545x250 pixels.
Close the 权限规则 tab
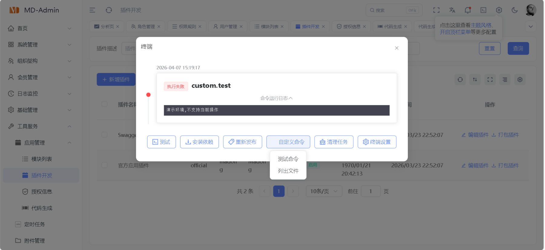(x=200, y=27)
